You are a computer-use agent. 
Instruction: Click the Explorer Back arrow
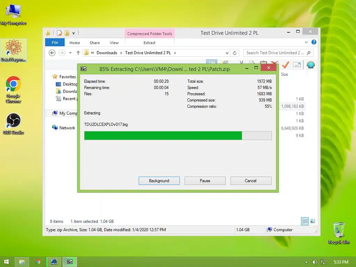[52, 53]
